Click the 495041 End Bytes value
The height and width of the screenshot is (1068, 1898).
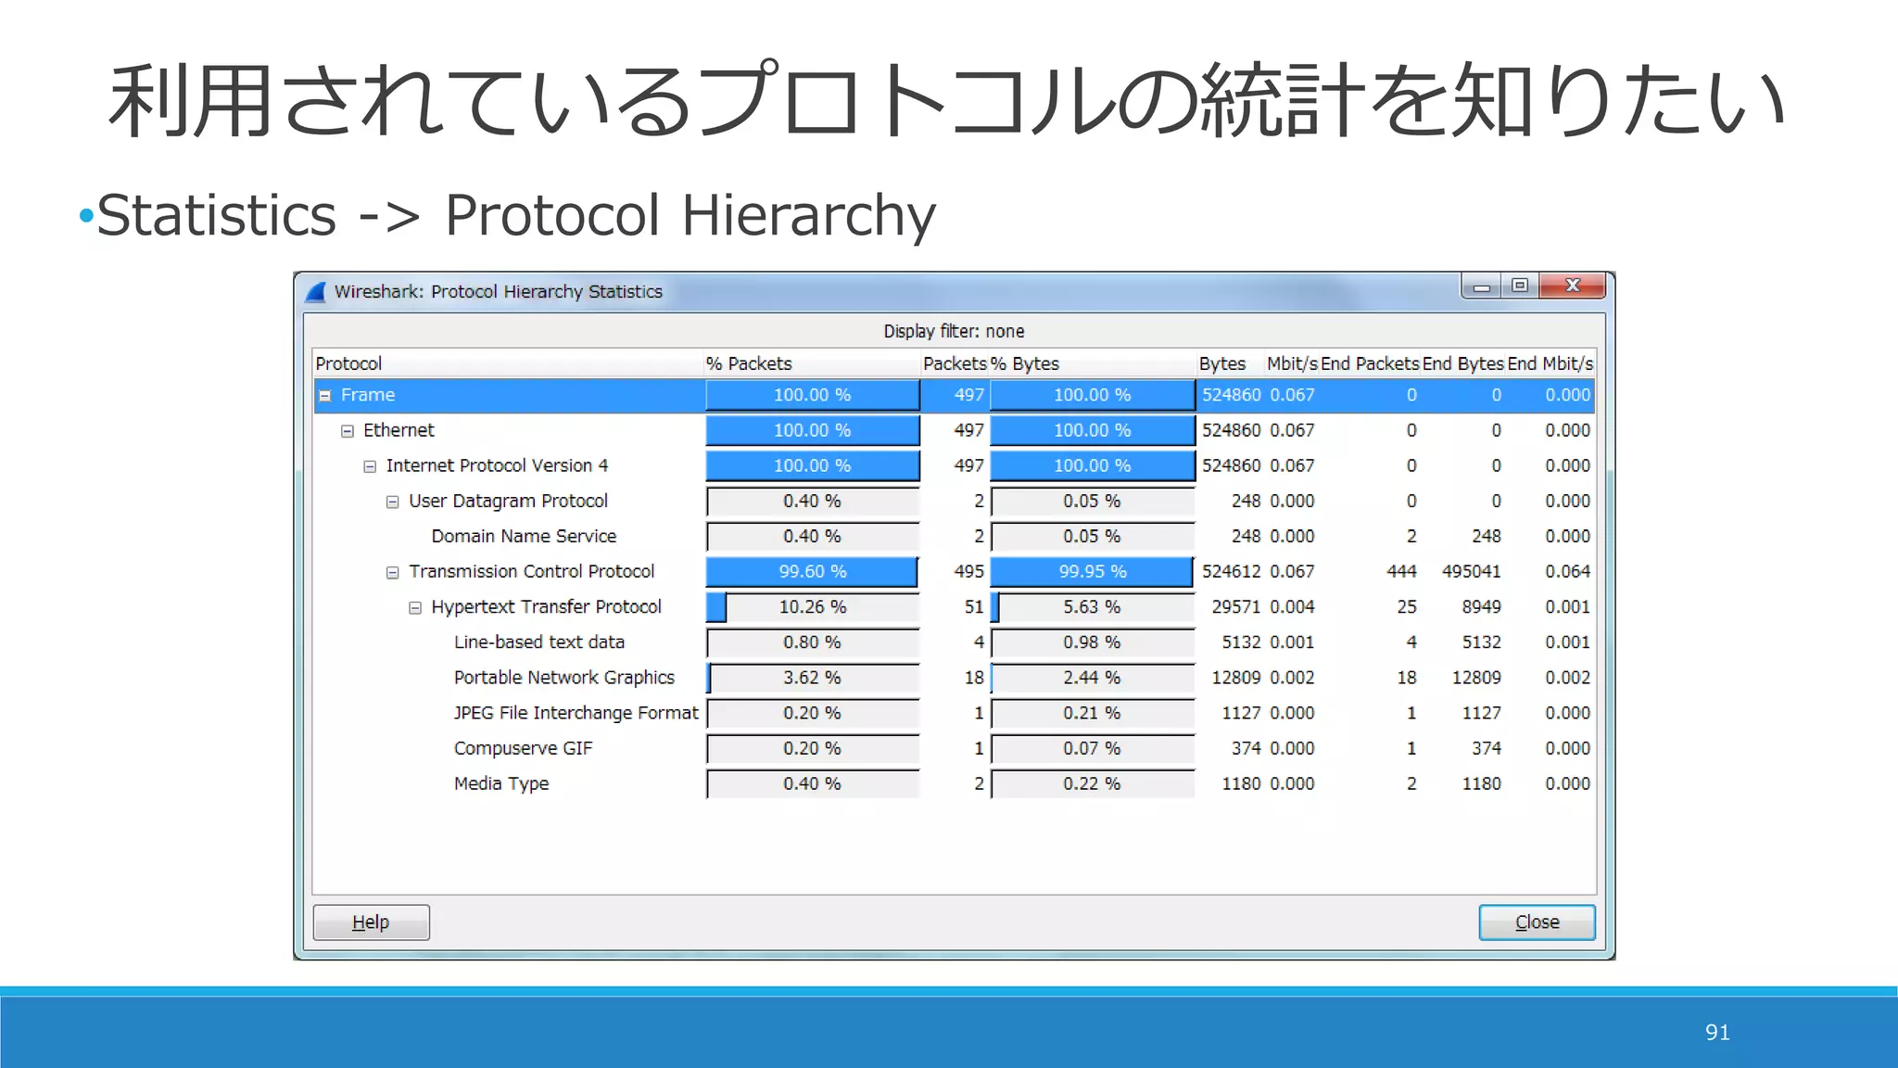1471,571
